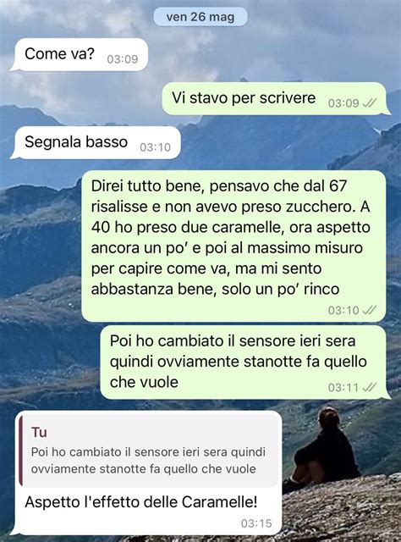The width and height of the screenshot is (401, 542).
Task: Tap the 03:11 timestamp of sensor message
Action: point(343,387)
